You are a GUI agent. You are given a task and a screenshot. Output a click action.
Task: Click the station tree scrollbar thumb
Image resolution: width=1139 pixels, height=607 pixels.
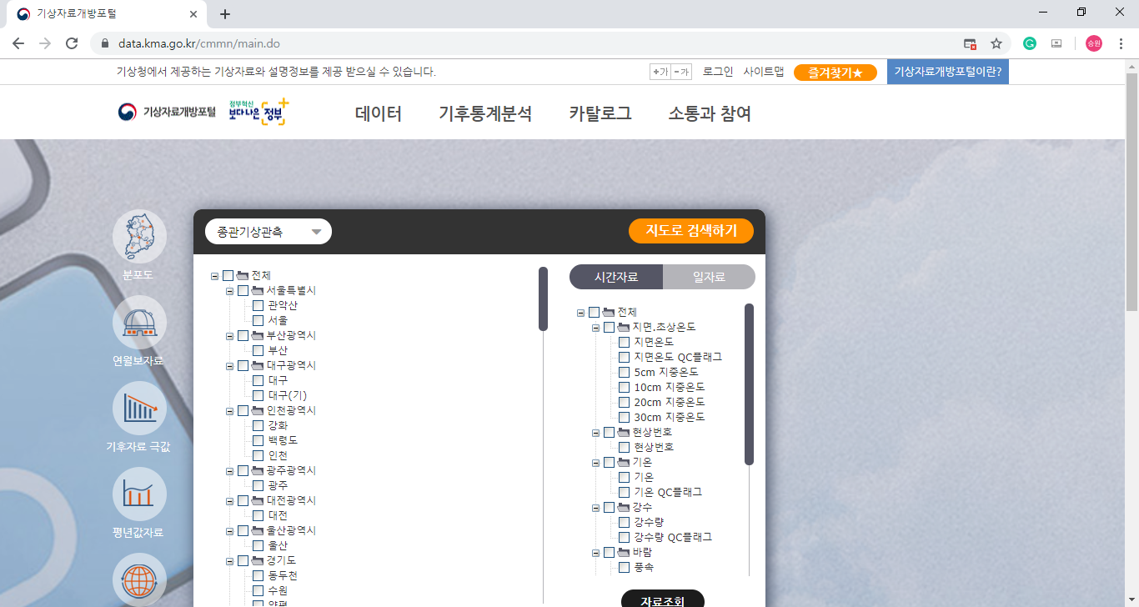(543, 298)
